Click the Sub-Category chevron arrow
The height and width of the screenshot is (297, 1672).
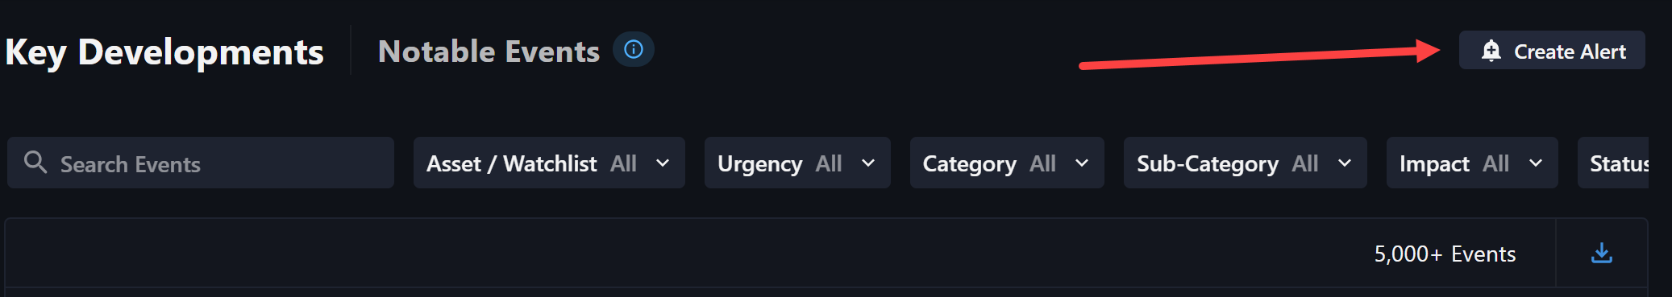tap(1345, 163)
